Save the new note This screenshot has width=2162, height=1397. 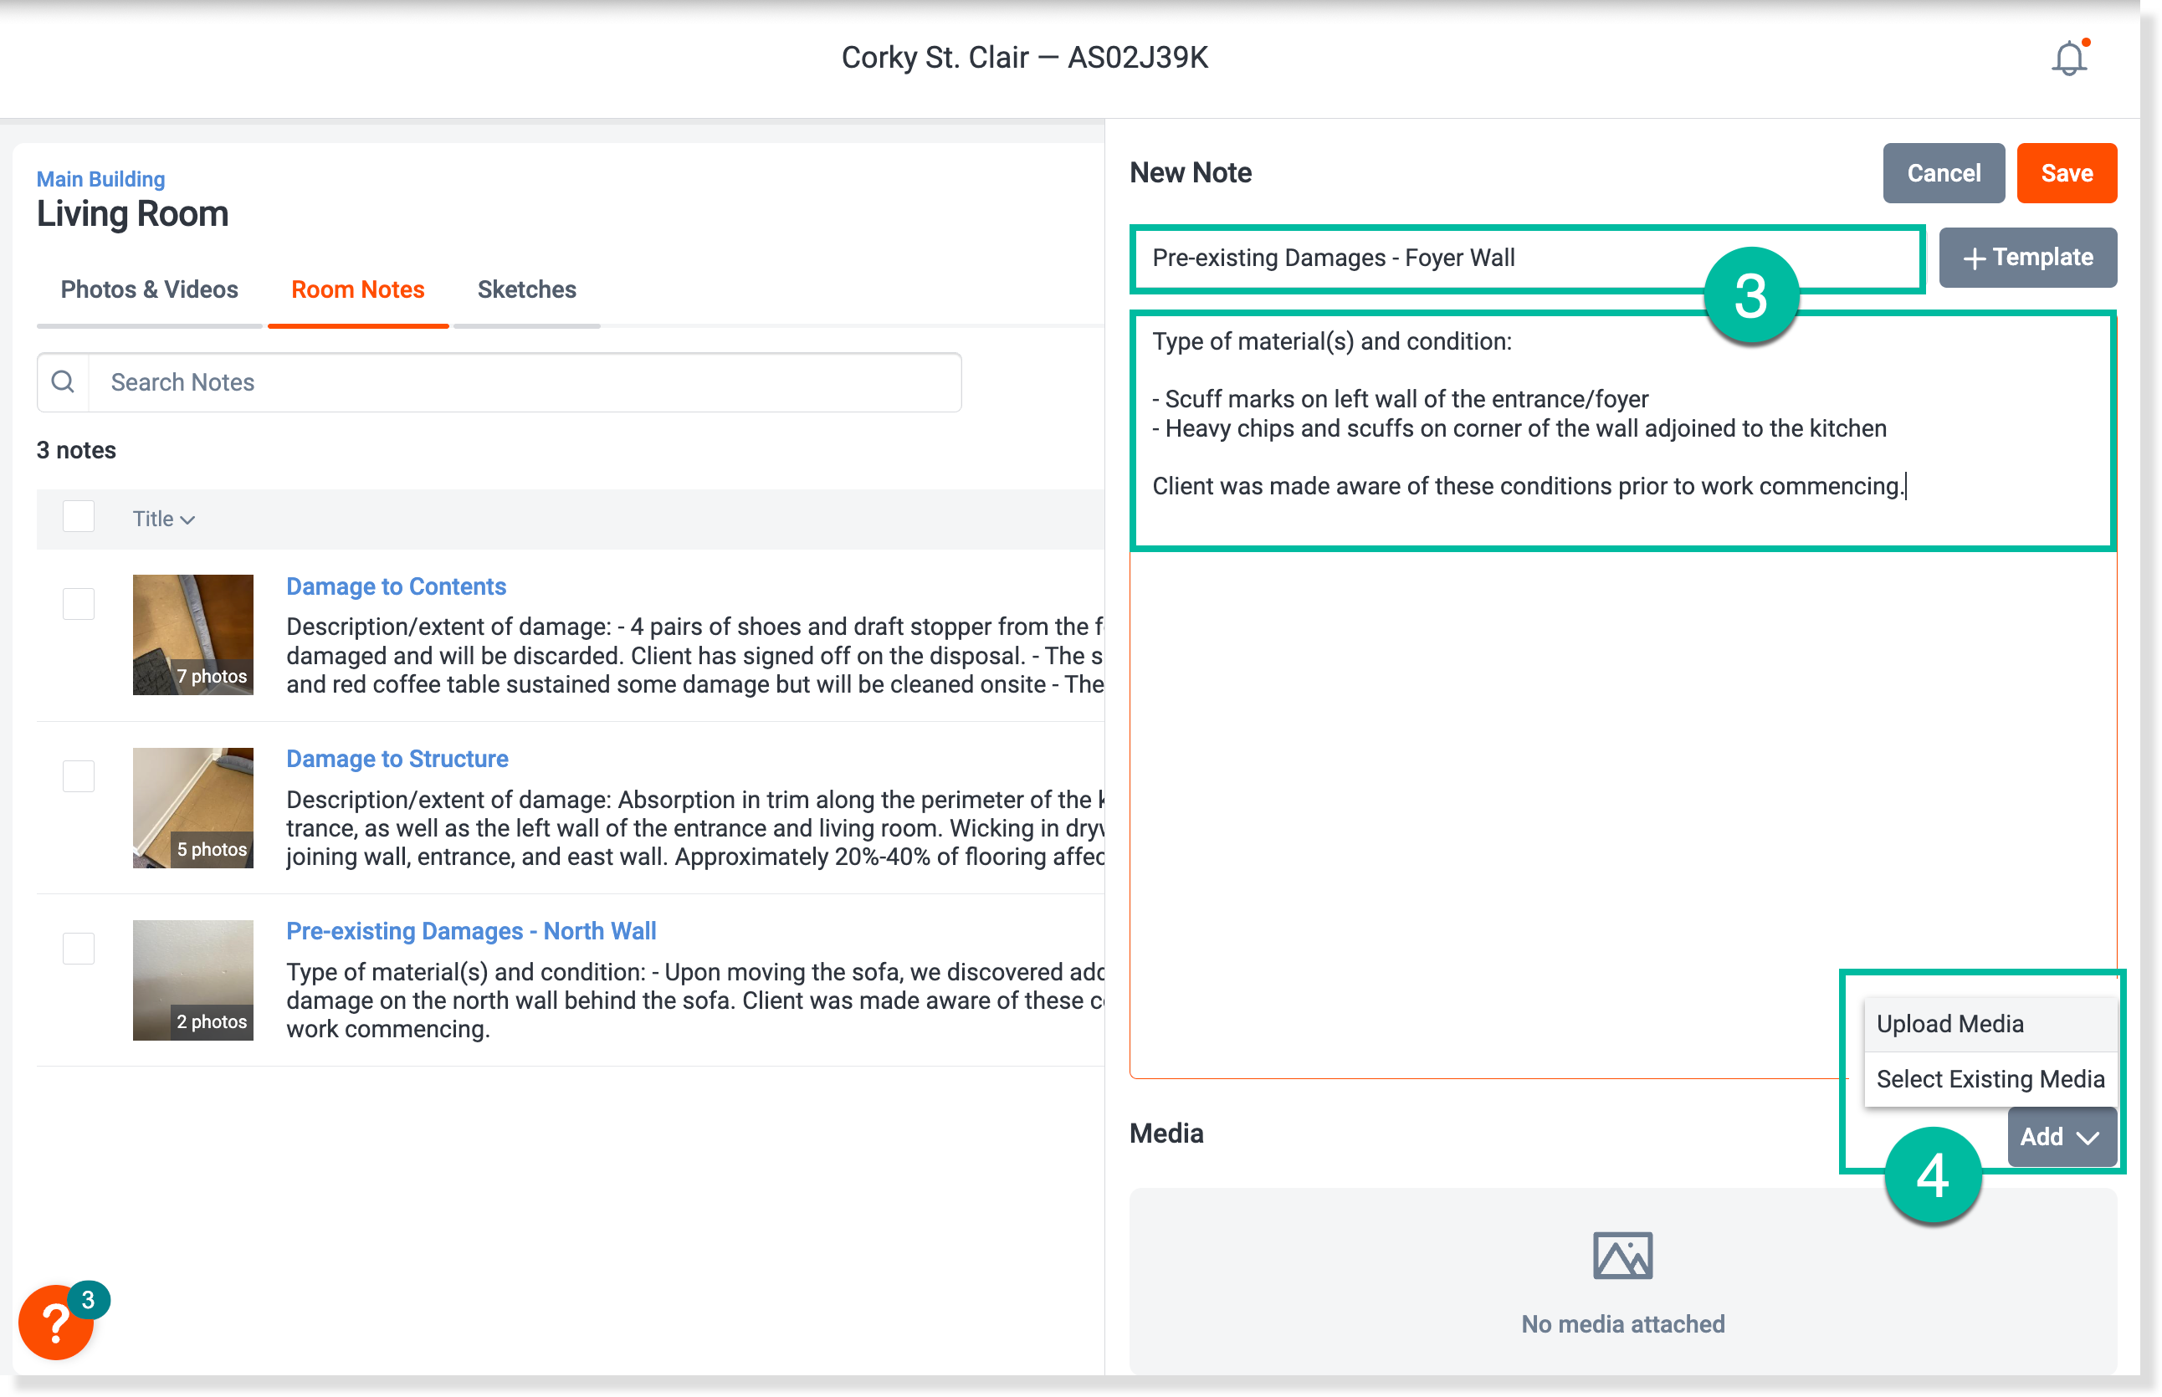click(x=2066, y=172)
